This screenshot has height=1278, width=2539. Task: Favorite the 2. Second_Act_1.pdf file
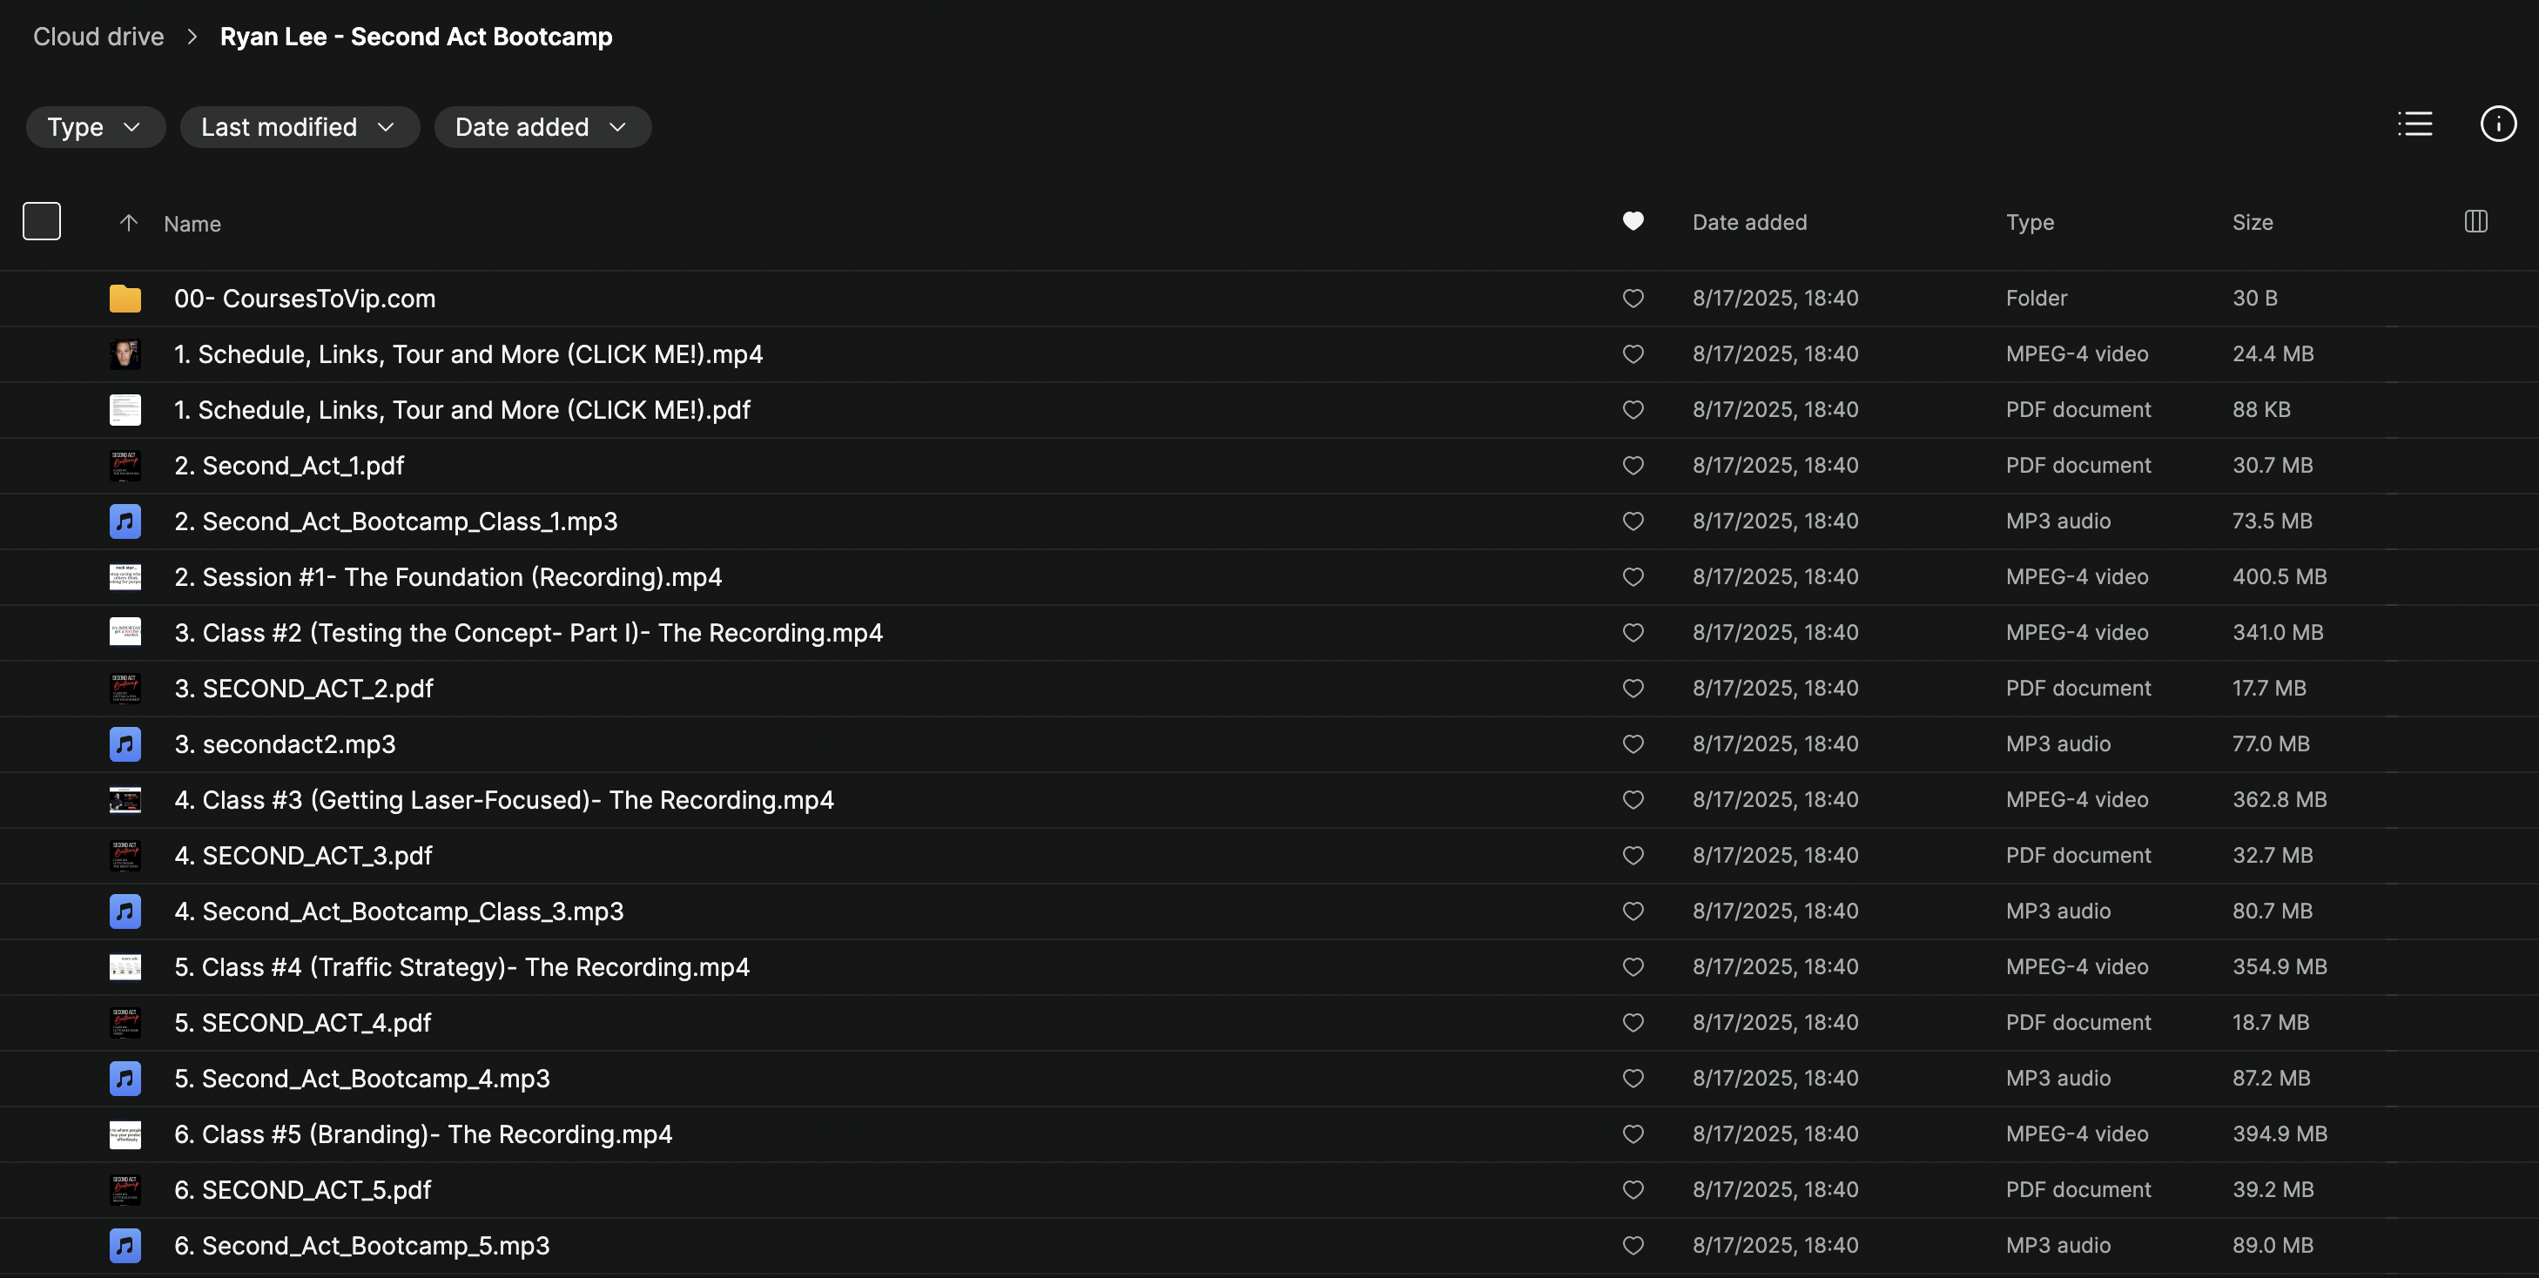pos(1633,465)
